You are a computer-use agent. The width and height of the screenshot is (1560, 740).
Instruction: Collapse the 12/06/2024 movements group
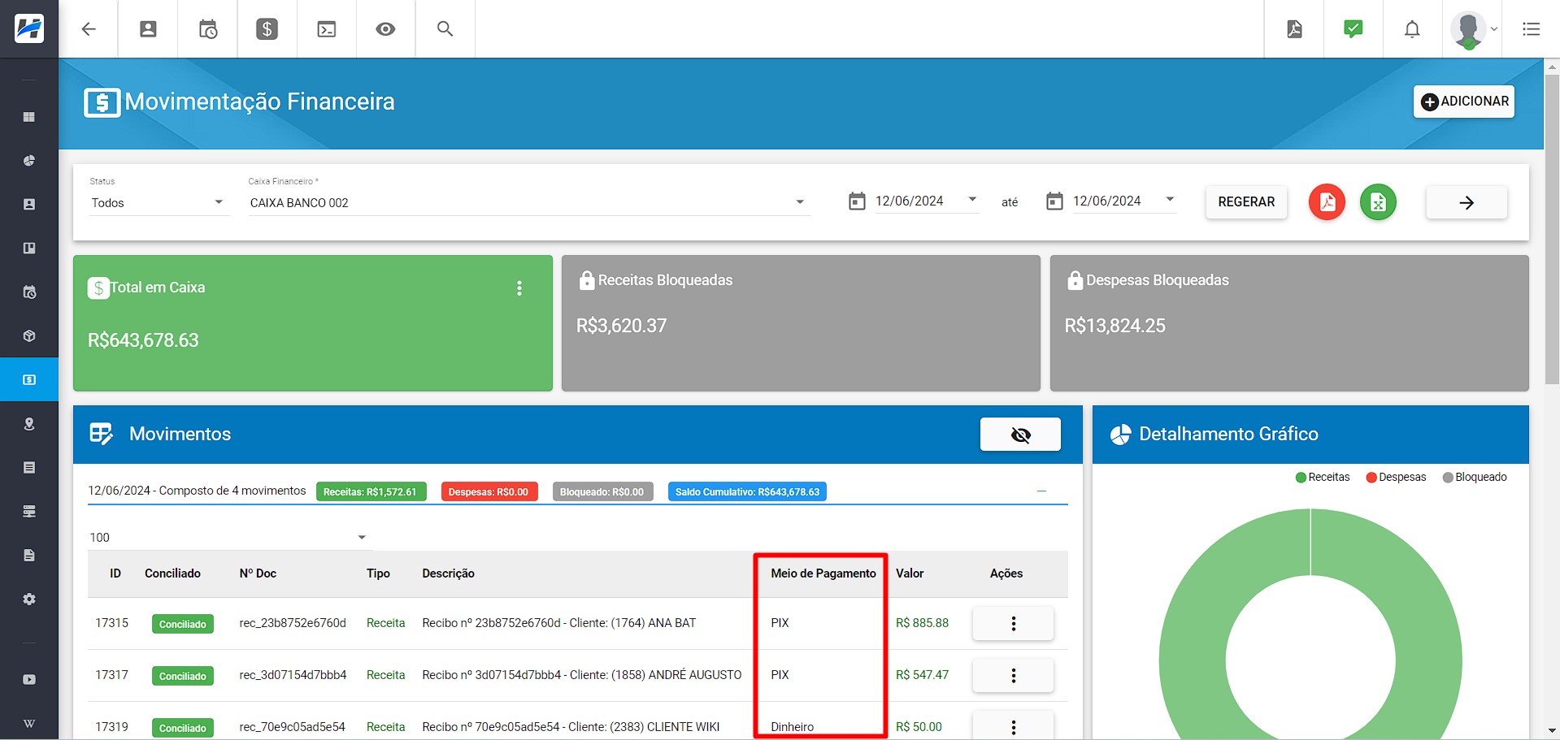pos(1041,491)
